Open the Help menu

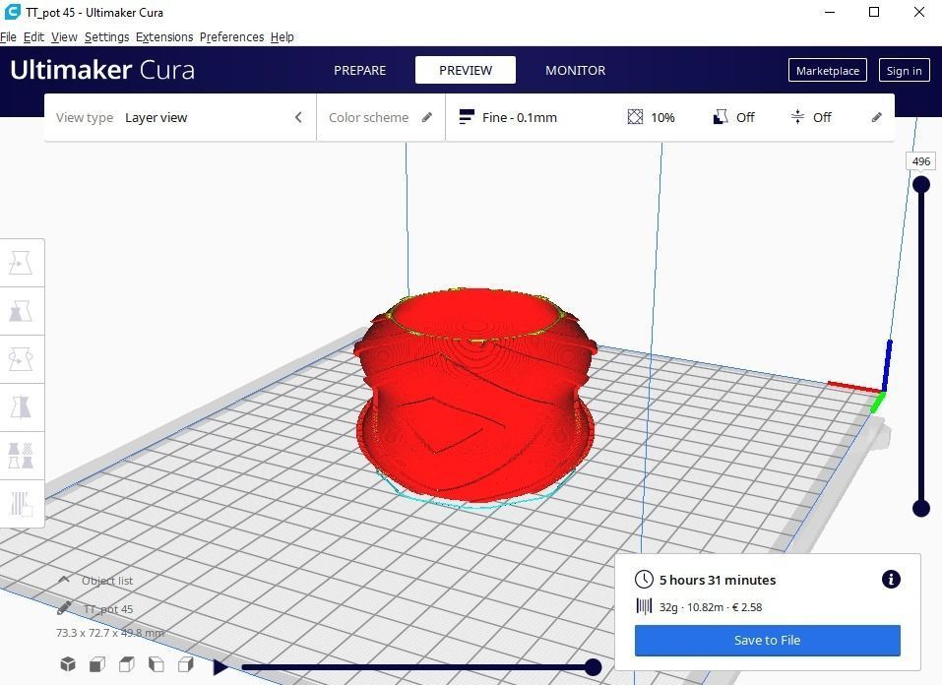coord(282,36)
